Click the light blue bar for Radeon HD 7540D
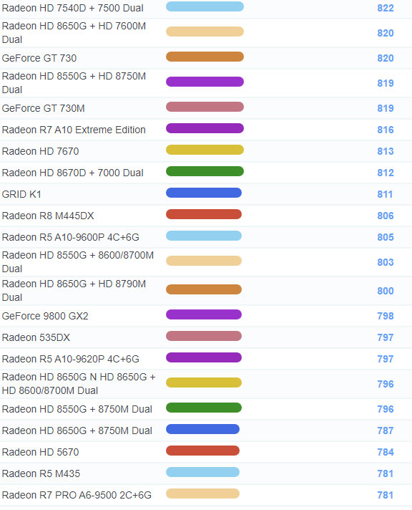 click(x=205, y=6)
